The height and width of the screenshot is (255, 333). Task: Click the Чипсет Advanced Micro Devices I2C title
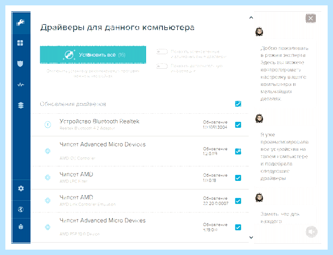coord(103,144)
